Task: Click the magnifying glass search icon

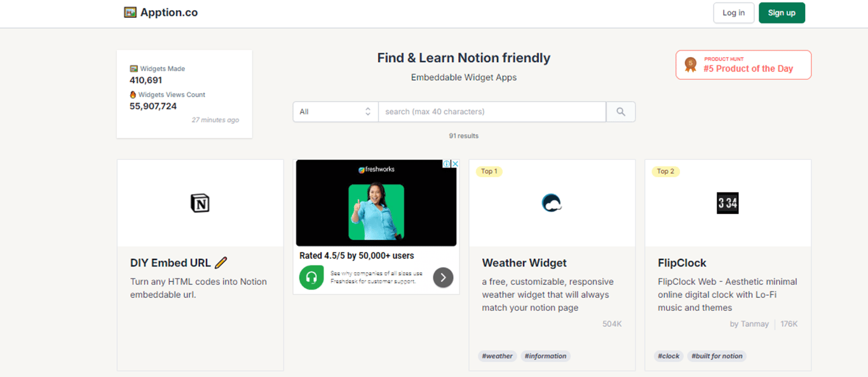Action: (620, 111)
